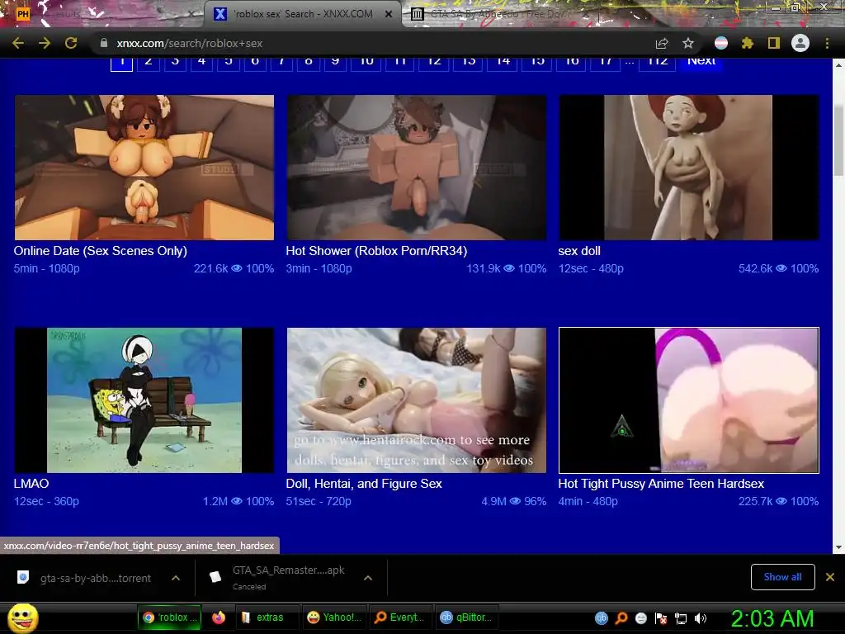Select the Chrome taskbar button
This screenshot has width=845, height=634.
(170, 617)
